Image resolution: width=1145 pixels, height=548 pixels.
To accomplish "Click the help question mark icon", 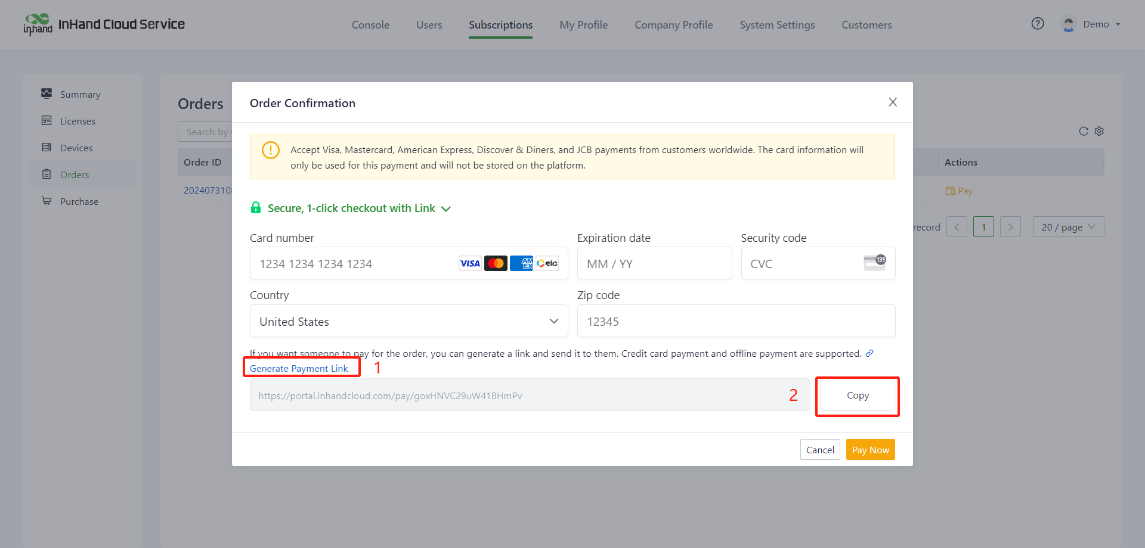I will [1038, 24].
